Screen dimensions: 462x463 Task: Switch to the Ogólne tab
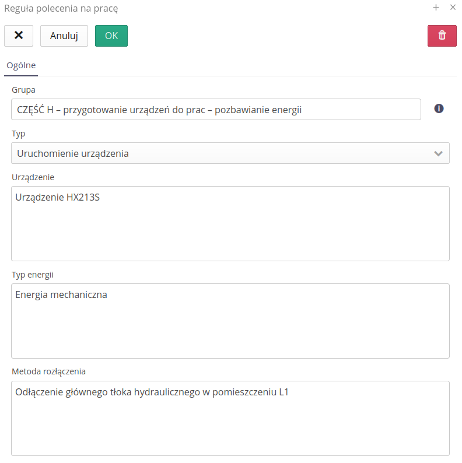point(21,65)
